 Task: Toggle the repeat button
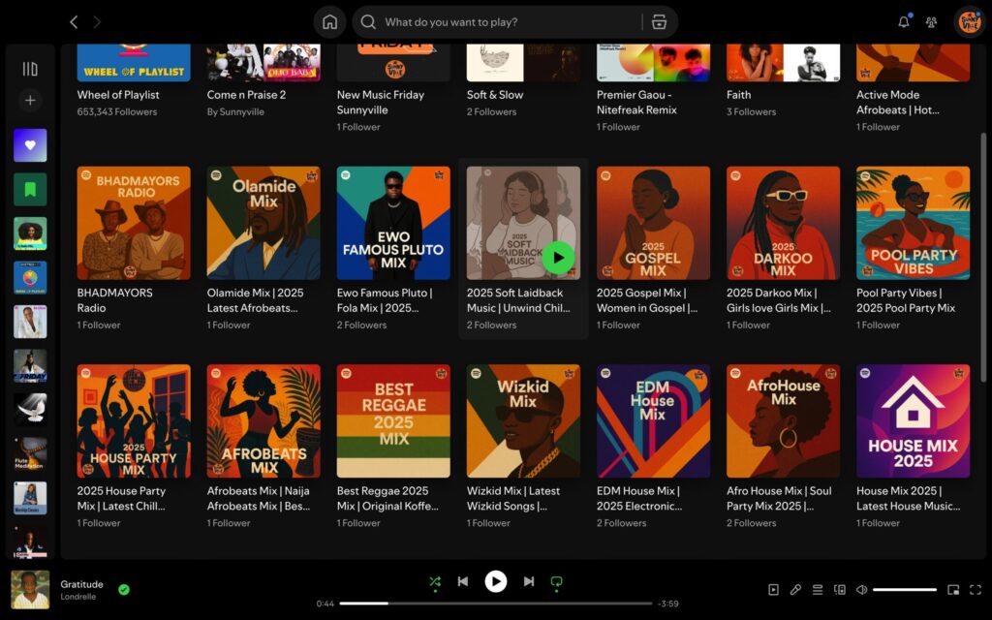coord(556,581)
